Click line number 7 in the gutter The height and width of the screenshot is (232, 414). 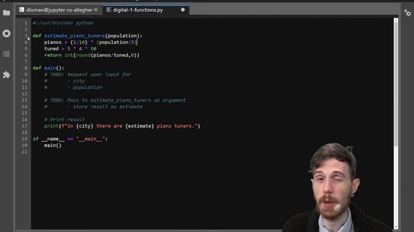click(26, 62)
